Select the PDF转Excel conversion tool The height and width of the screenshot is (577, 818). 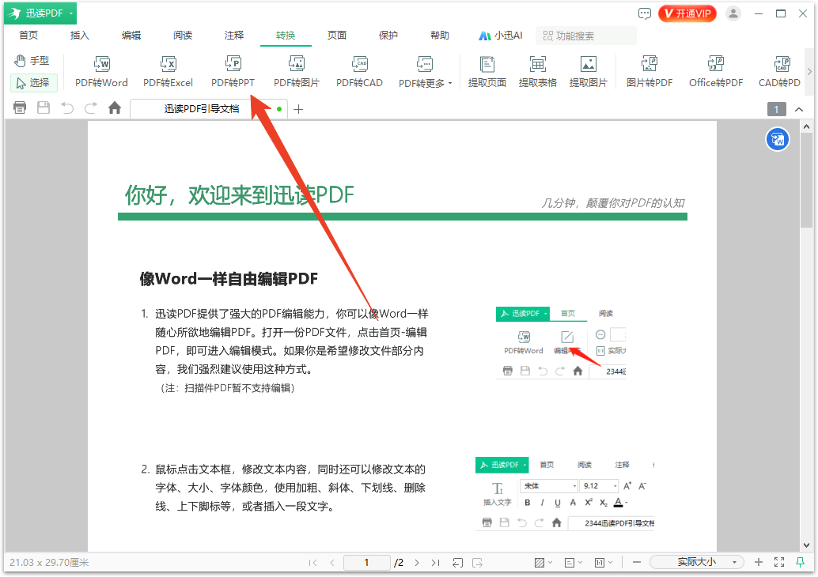point(167,71)
